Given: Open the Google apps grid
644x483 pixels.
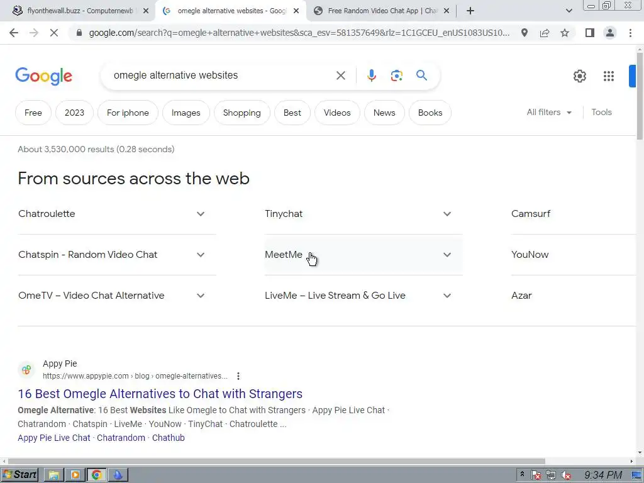Looking at the screenshot, I should pyautogui.click(x=609, y=76).
